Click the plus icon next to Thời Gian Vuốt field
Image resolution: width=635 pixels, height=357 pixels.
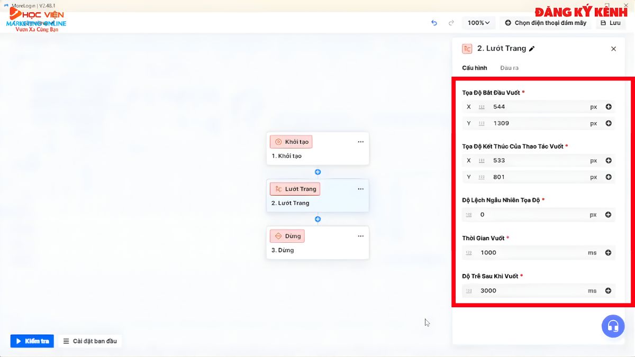click(x=609, y=252)
